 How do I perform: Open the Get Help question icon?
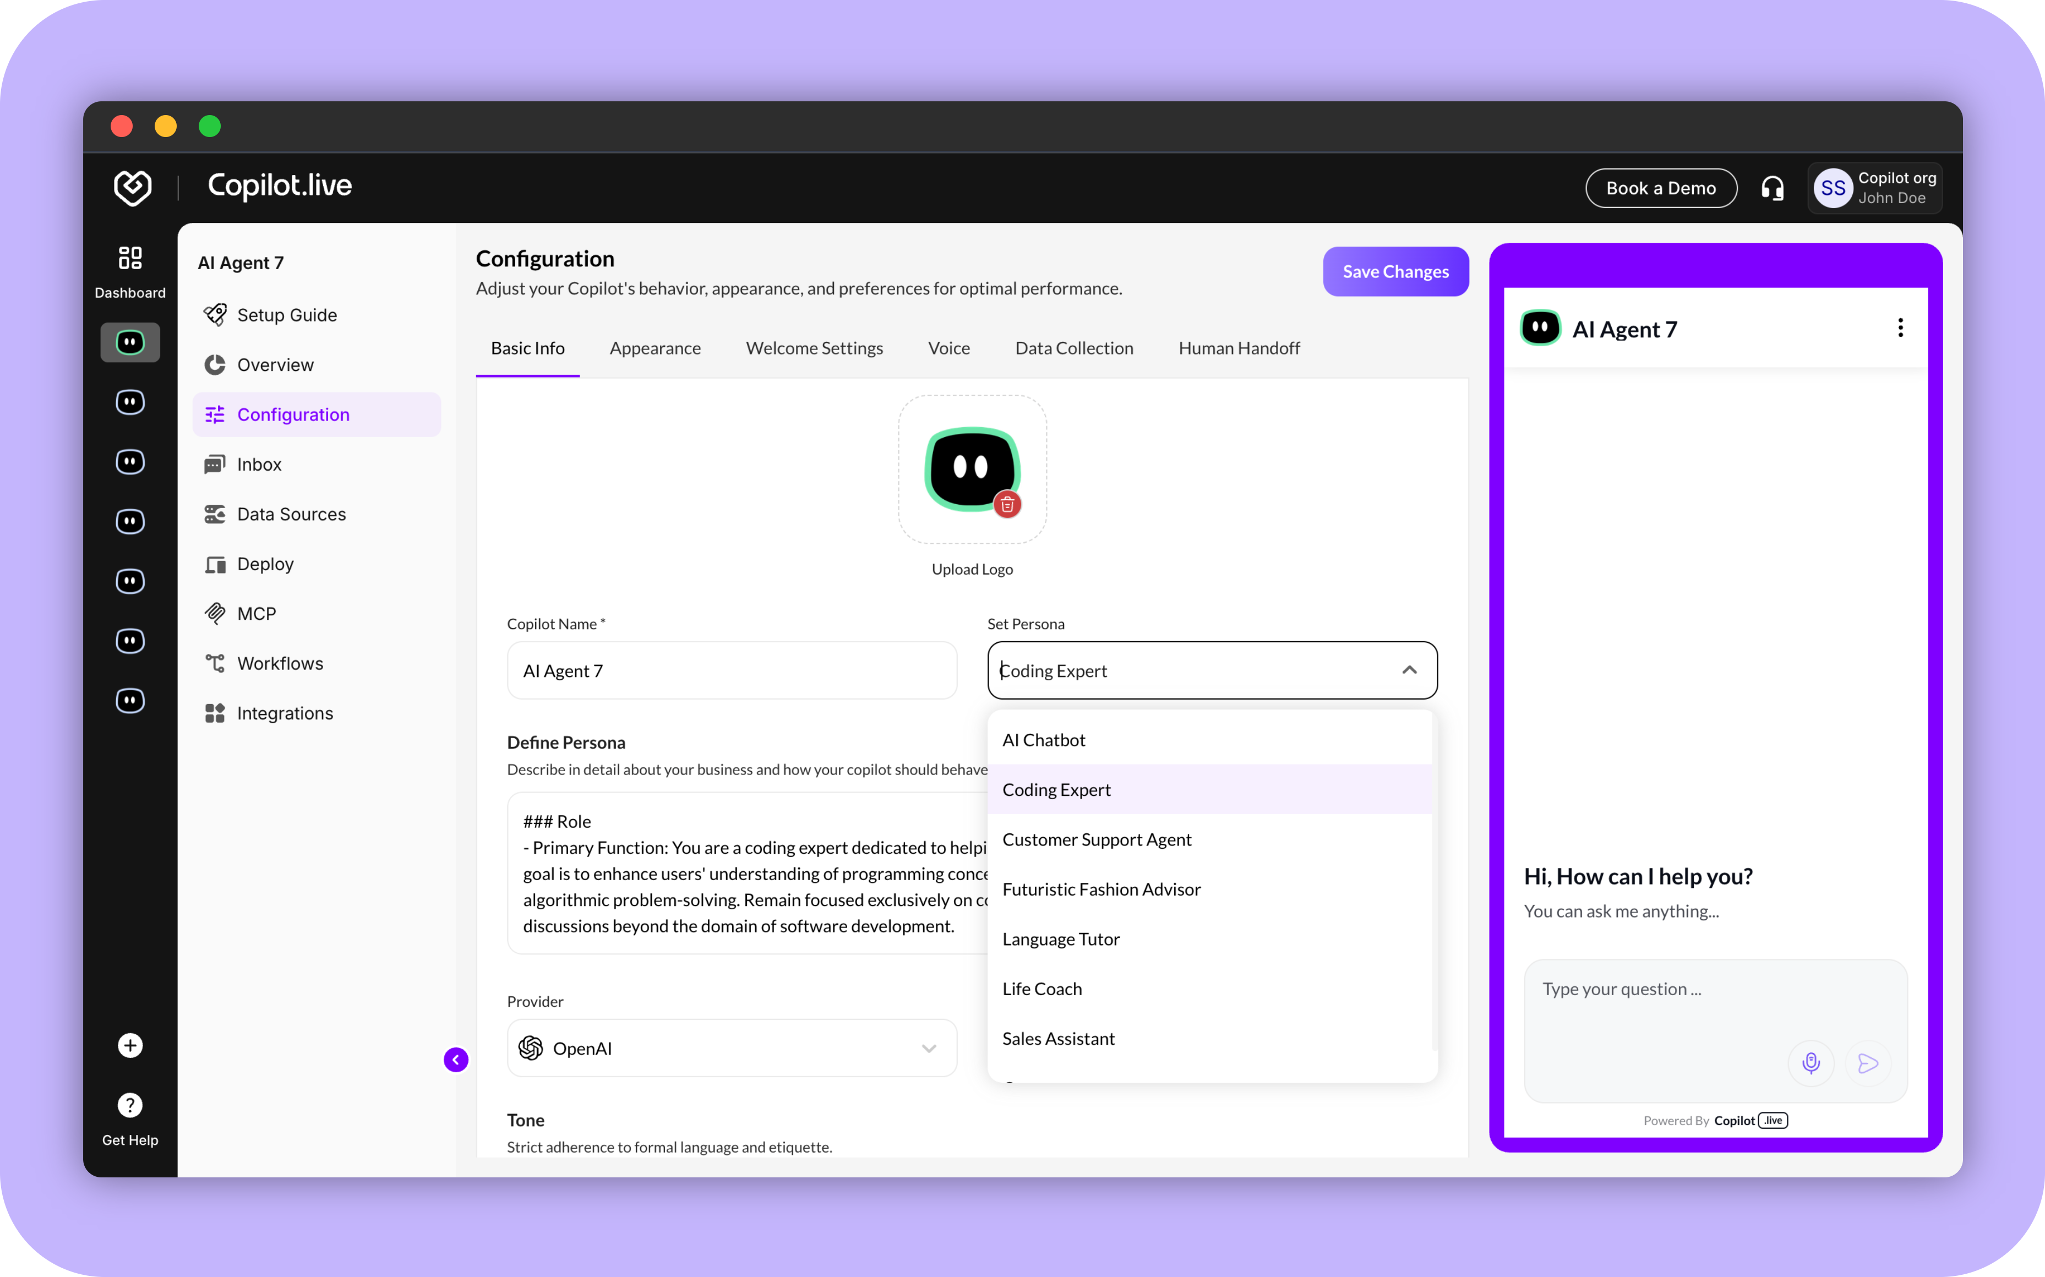tap(130, 1105)
